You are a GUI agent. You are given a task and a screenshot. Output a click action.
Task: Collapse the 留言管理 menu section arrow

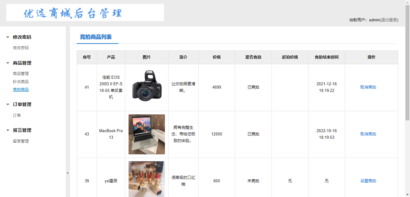pyautogui.click(x=8, y=130)
